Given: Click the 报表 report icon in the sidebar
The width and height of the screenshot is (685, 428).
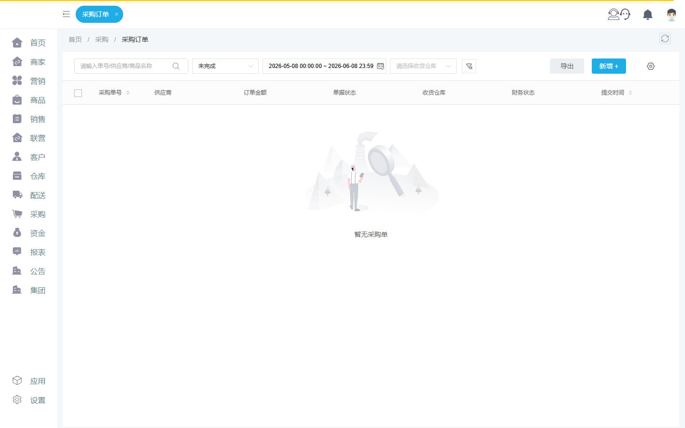Looking at the screenshot, I should click(17, 252).
